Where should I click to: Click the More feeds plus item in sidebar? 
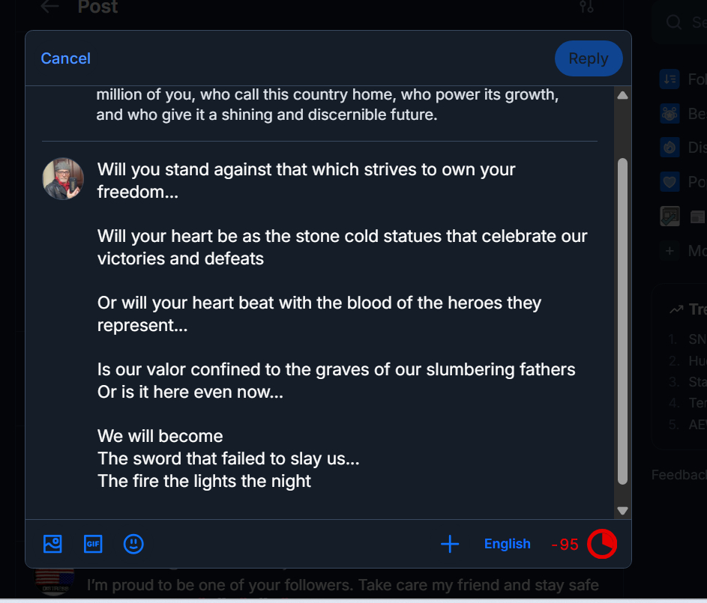670,251
